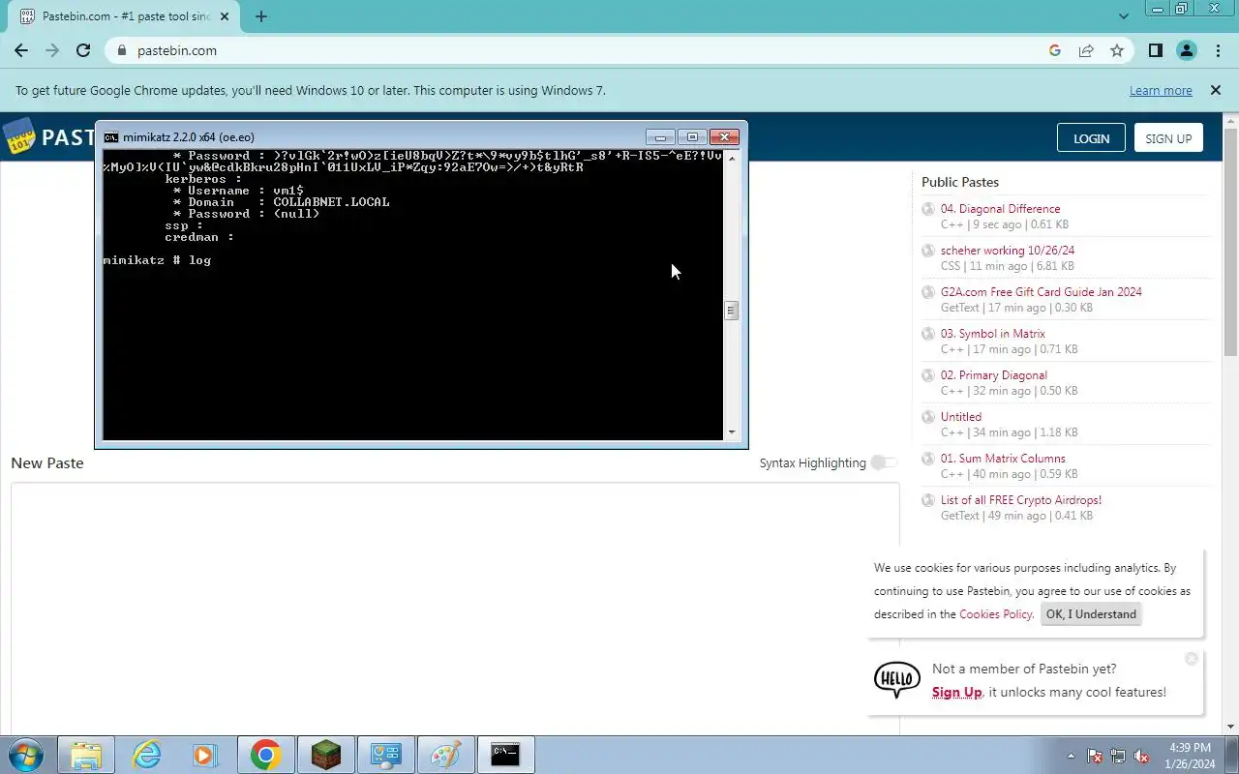Screen dimensions: 1239x774
Task: Open the '01. Sum Matrix Columns' paste
Action: (x=1003, y=459)
